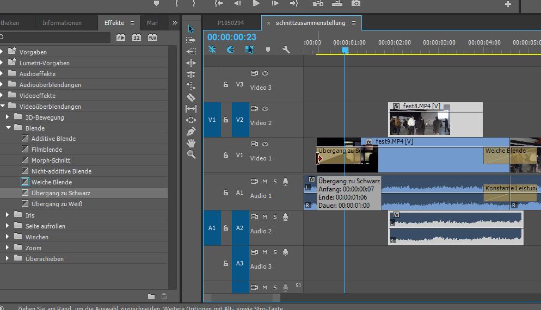Click the timecode display 00:00:00:23
This screenshot has width=541, height=310.
232,37
